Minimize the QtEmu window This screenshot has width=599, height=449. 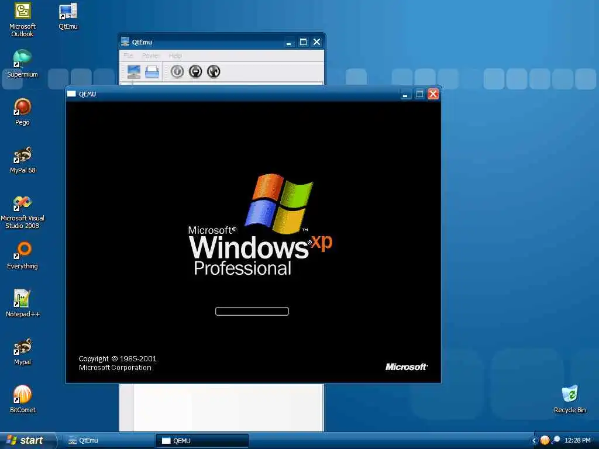(x=289, y=42)
